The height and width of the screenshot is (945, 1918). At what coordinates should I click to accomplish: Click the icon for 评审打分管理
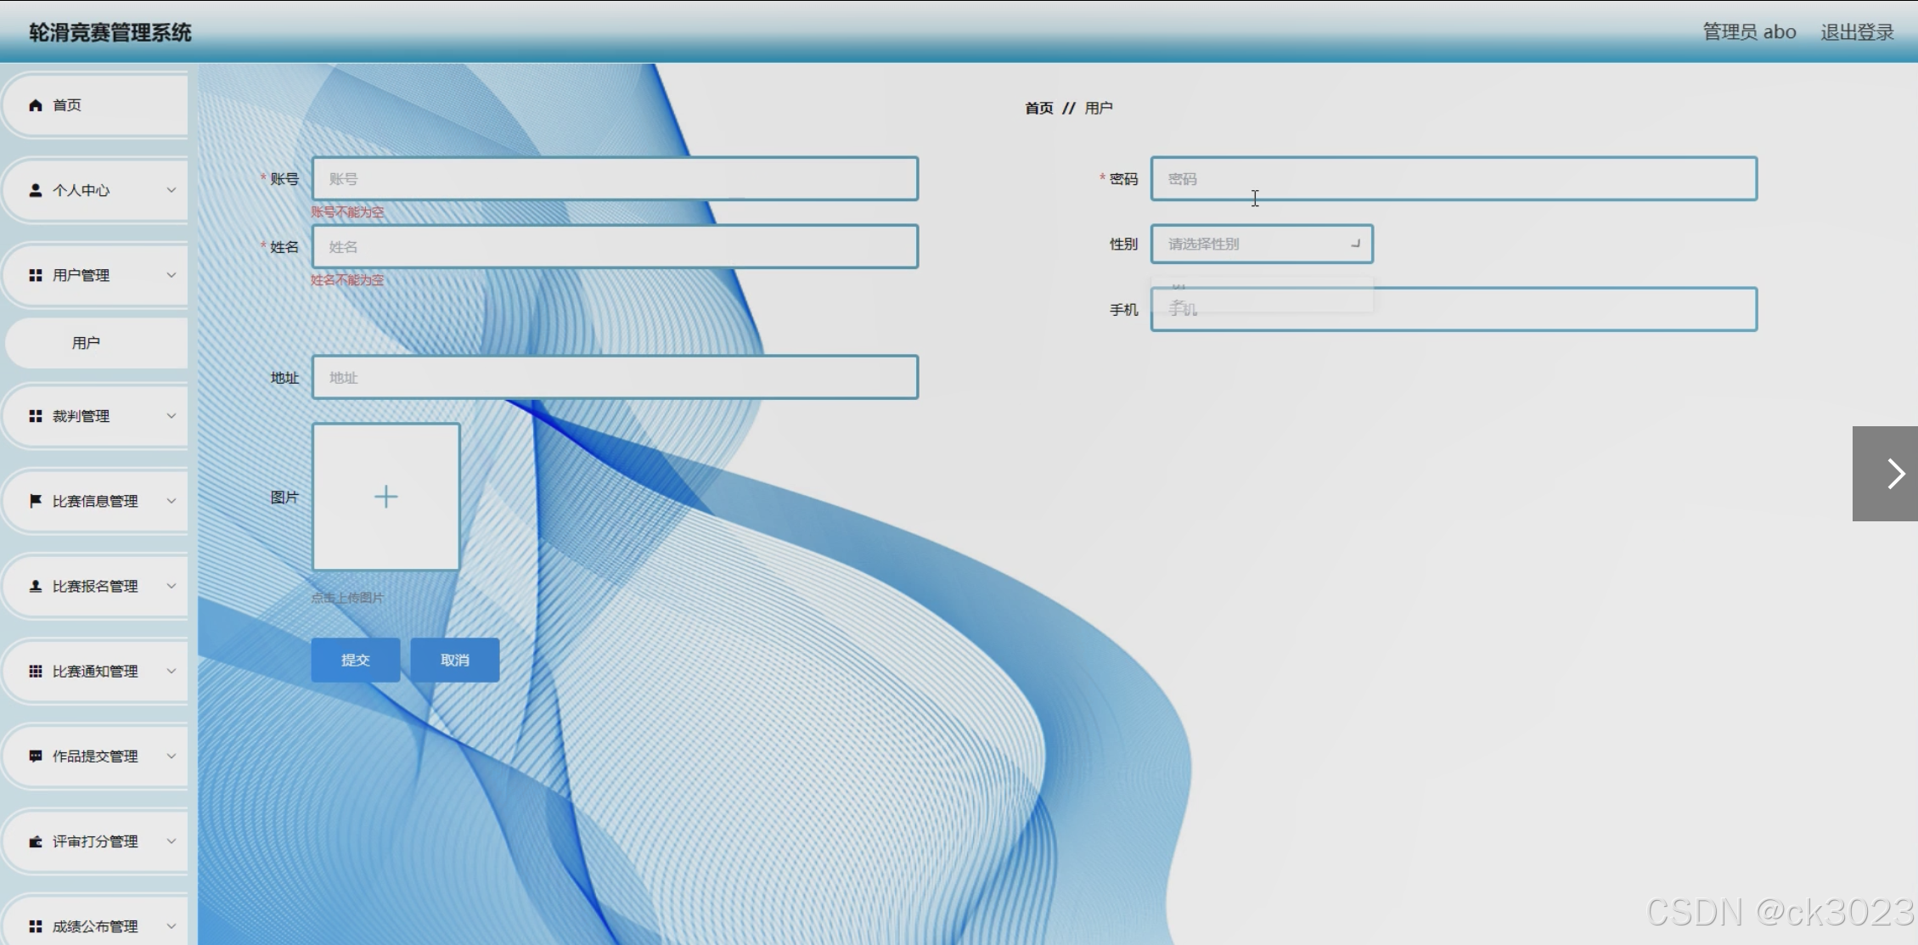point(36,841)
